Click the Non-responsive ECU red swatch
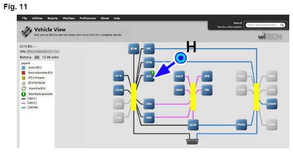Image resolution: width=293 pixels, height=152 pixels. pyautogui.click(x=23, y=73)
